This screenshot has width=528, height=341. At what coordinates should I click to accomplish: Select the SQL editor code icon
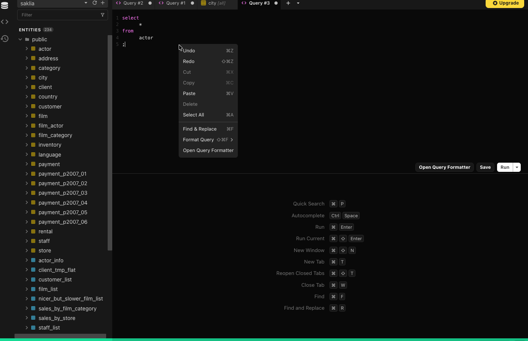(5, 22)
